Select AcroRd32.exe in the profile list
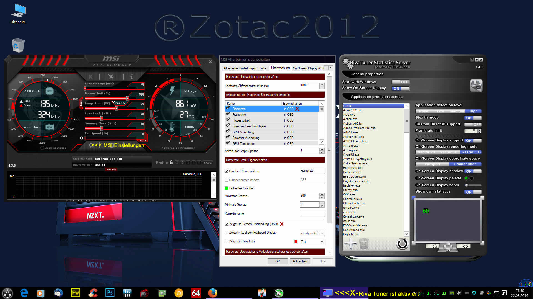533x299 pixels. 353,110
